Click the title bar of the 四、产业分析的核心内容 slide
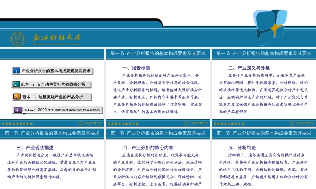The height and width of the screenshot is (189, 316). [x=158, y=133]
